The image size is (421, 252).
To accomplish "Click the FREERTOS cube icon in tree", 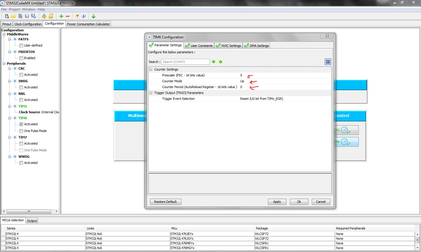I will (x=15, y=52).
